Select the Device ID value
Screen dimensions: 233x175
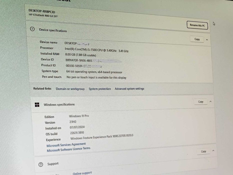pos(93,61)
